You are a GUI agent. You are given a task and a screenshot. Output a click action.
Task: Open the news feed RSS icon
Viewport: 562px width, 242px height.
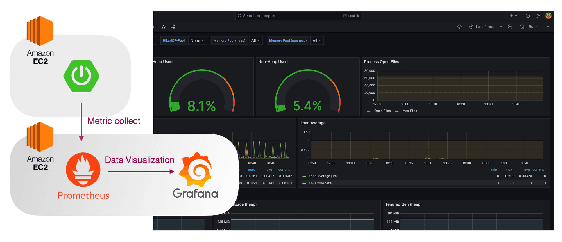538,16
